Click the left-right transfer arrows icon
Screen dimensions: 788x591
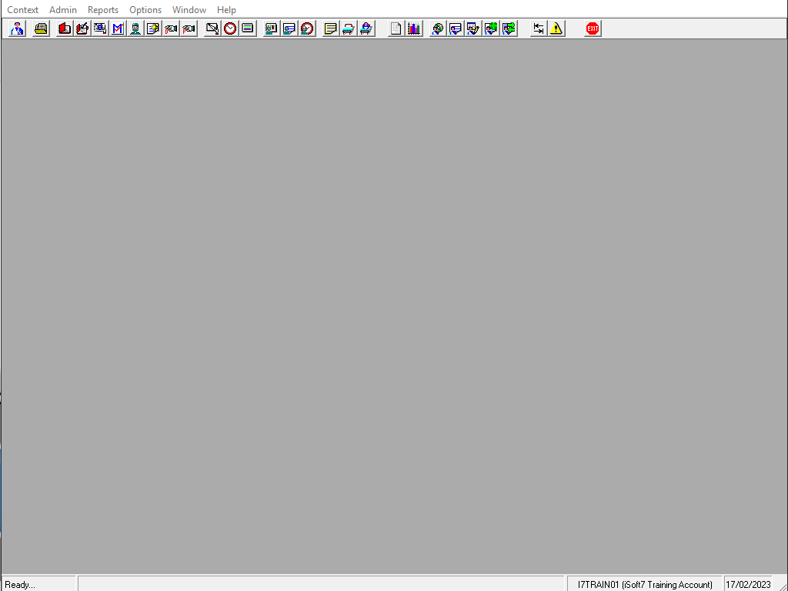(x=538, y=28)
